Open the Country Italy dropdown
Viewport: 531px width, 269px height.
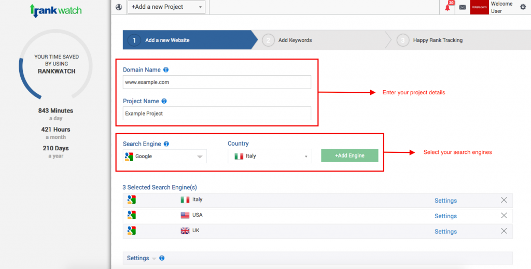(270, 156)
